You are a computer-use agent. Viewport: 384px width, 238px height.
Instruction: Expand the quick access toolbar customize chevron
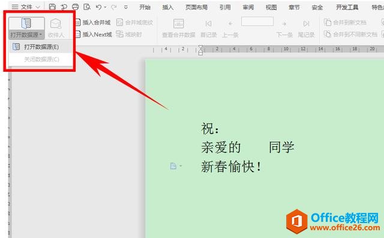[x=126, y=7]
